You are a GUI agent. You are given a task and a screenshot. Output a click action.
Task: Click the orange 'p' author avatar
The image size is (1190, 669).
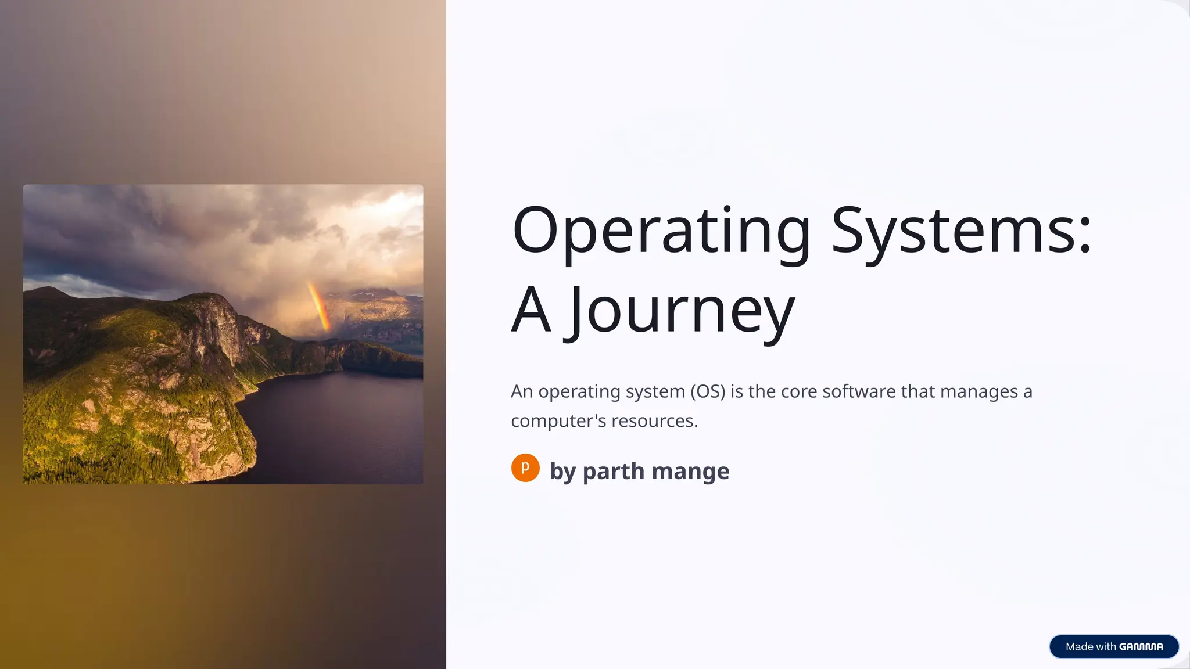tap(525, 468)
